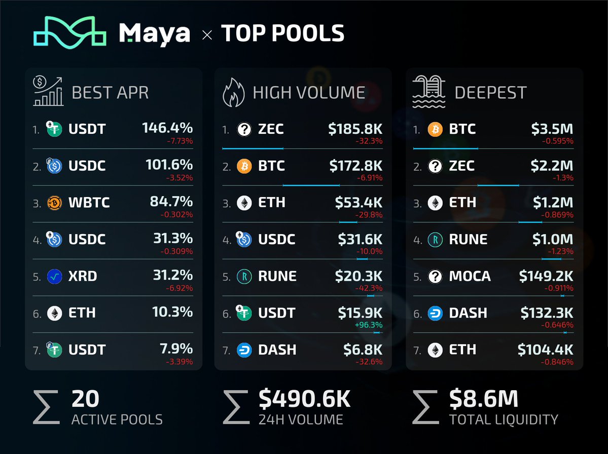The height and width of the screenshot is (454, 608).
Task: Select the XRD coin icon
Action: coord(54,277)
